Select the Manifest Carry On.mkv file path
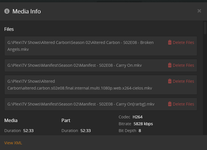The image size is (207, 150). coord(74,65)
